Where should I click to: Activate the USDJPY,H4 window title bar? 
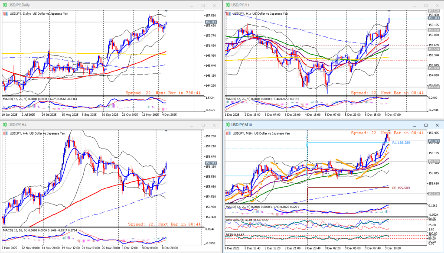click(x=87, y=125)
